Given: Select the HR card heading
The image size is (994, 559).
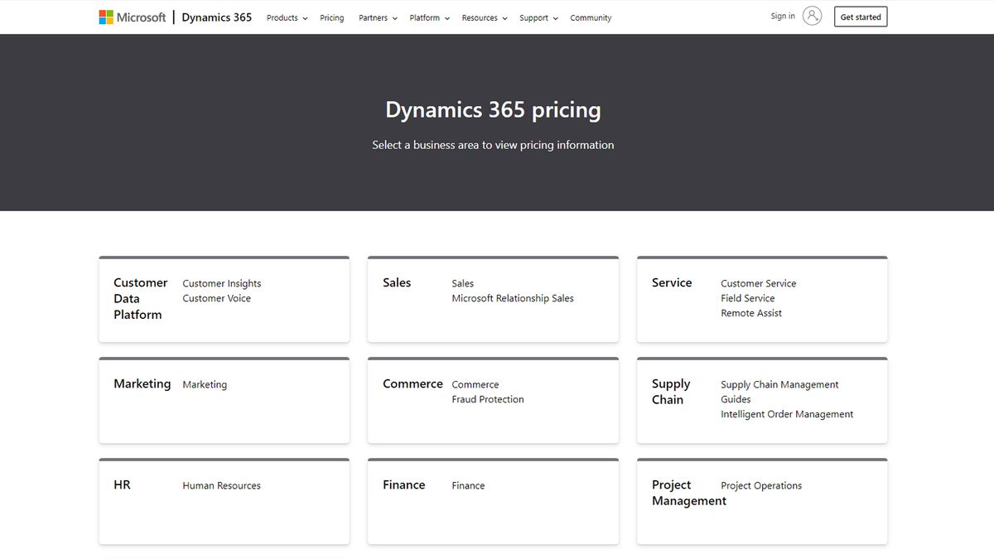Looking at the screenshot, I should click(x=122, y=484).
